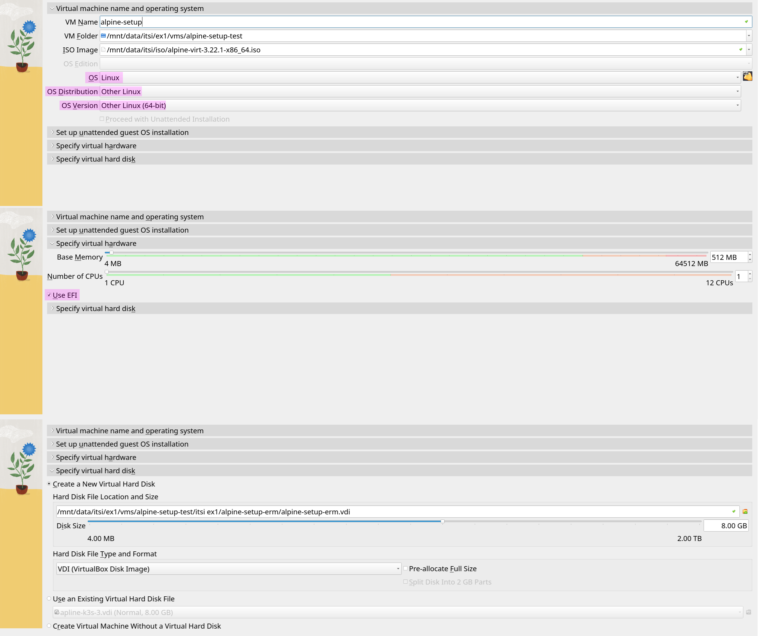Click the existing disk browse icon
The height and width of the screenshot is (636, 758).
[748, 612]
